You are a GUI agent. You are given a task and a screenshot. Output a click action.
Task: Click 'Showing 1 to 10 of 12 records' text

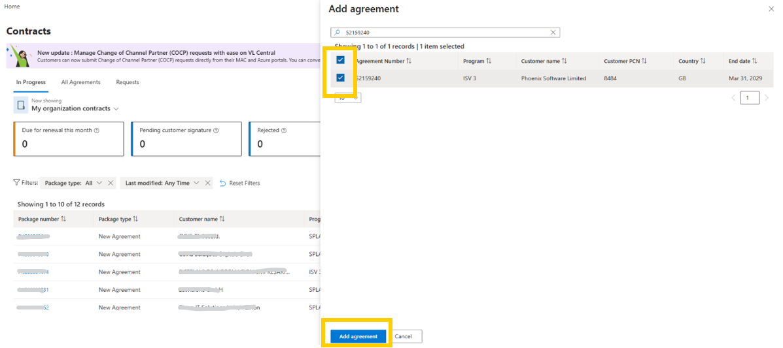click(x=60, y=204)
